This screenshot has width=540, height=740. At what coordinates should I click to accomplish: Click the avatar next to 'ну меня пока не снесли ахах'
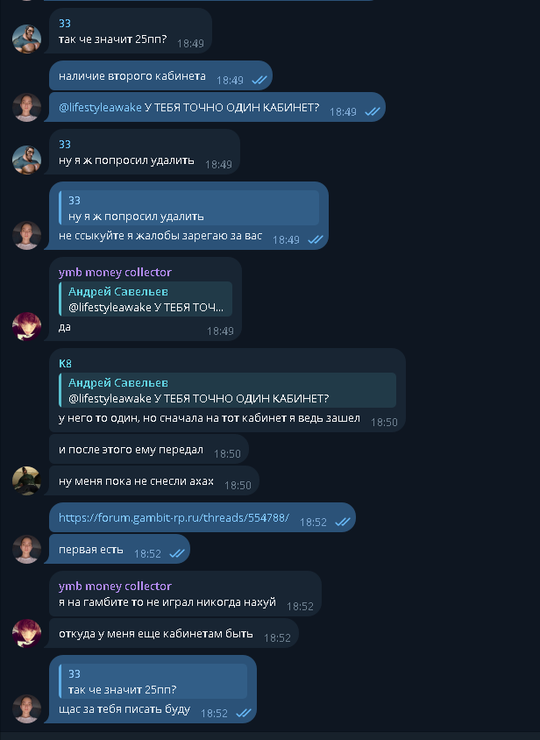(26, 480)
